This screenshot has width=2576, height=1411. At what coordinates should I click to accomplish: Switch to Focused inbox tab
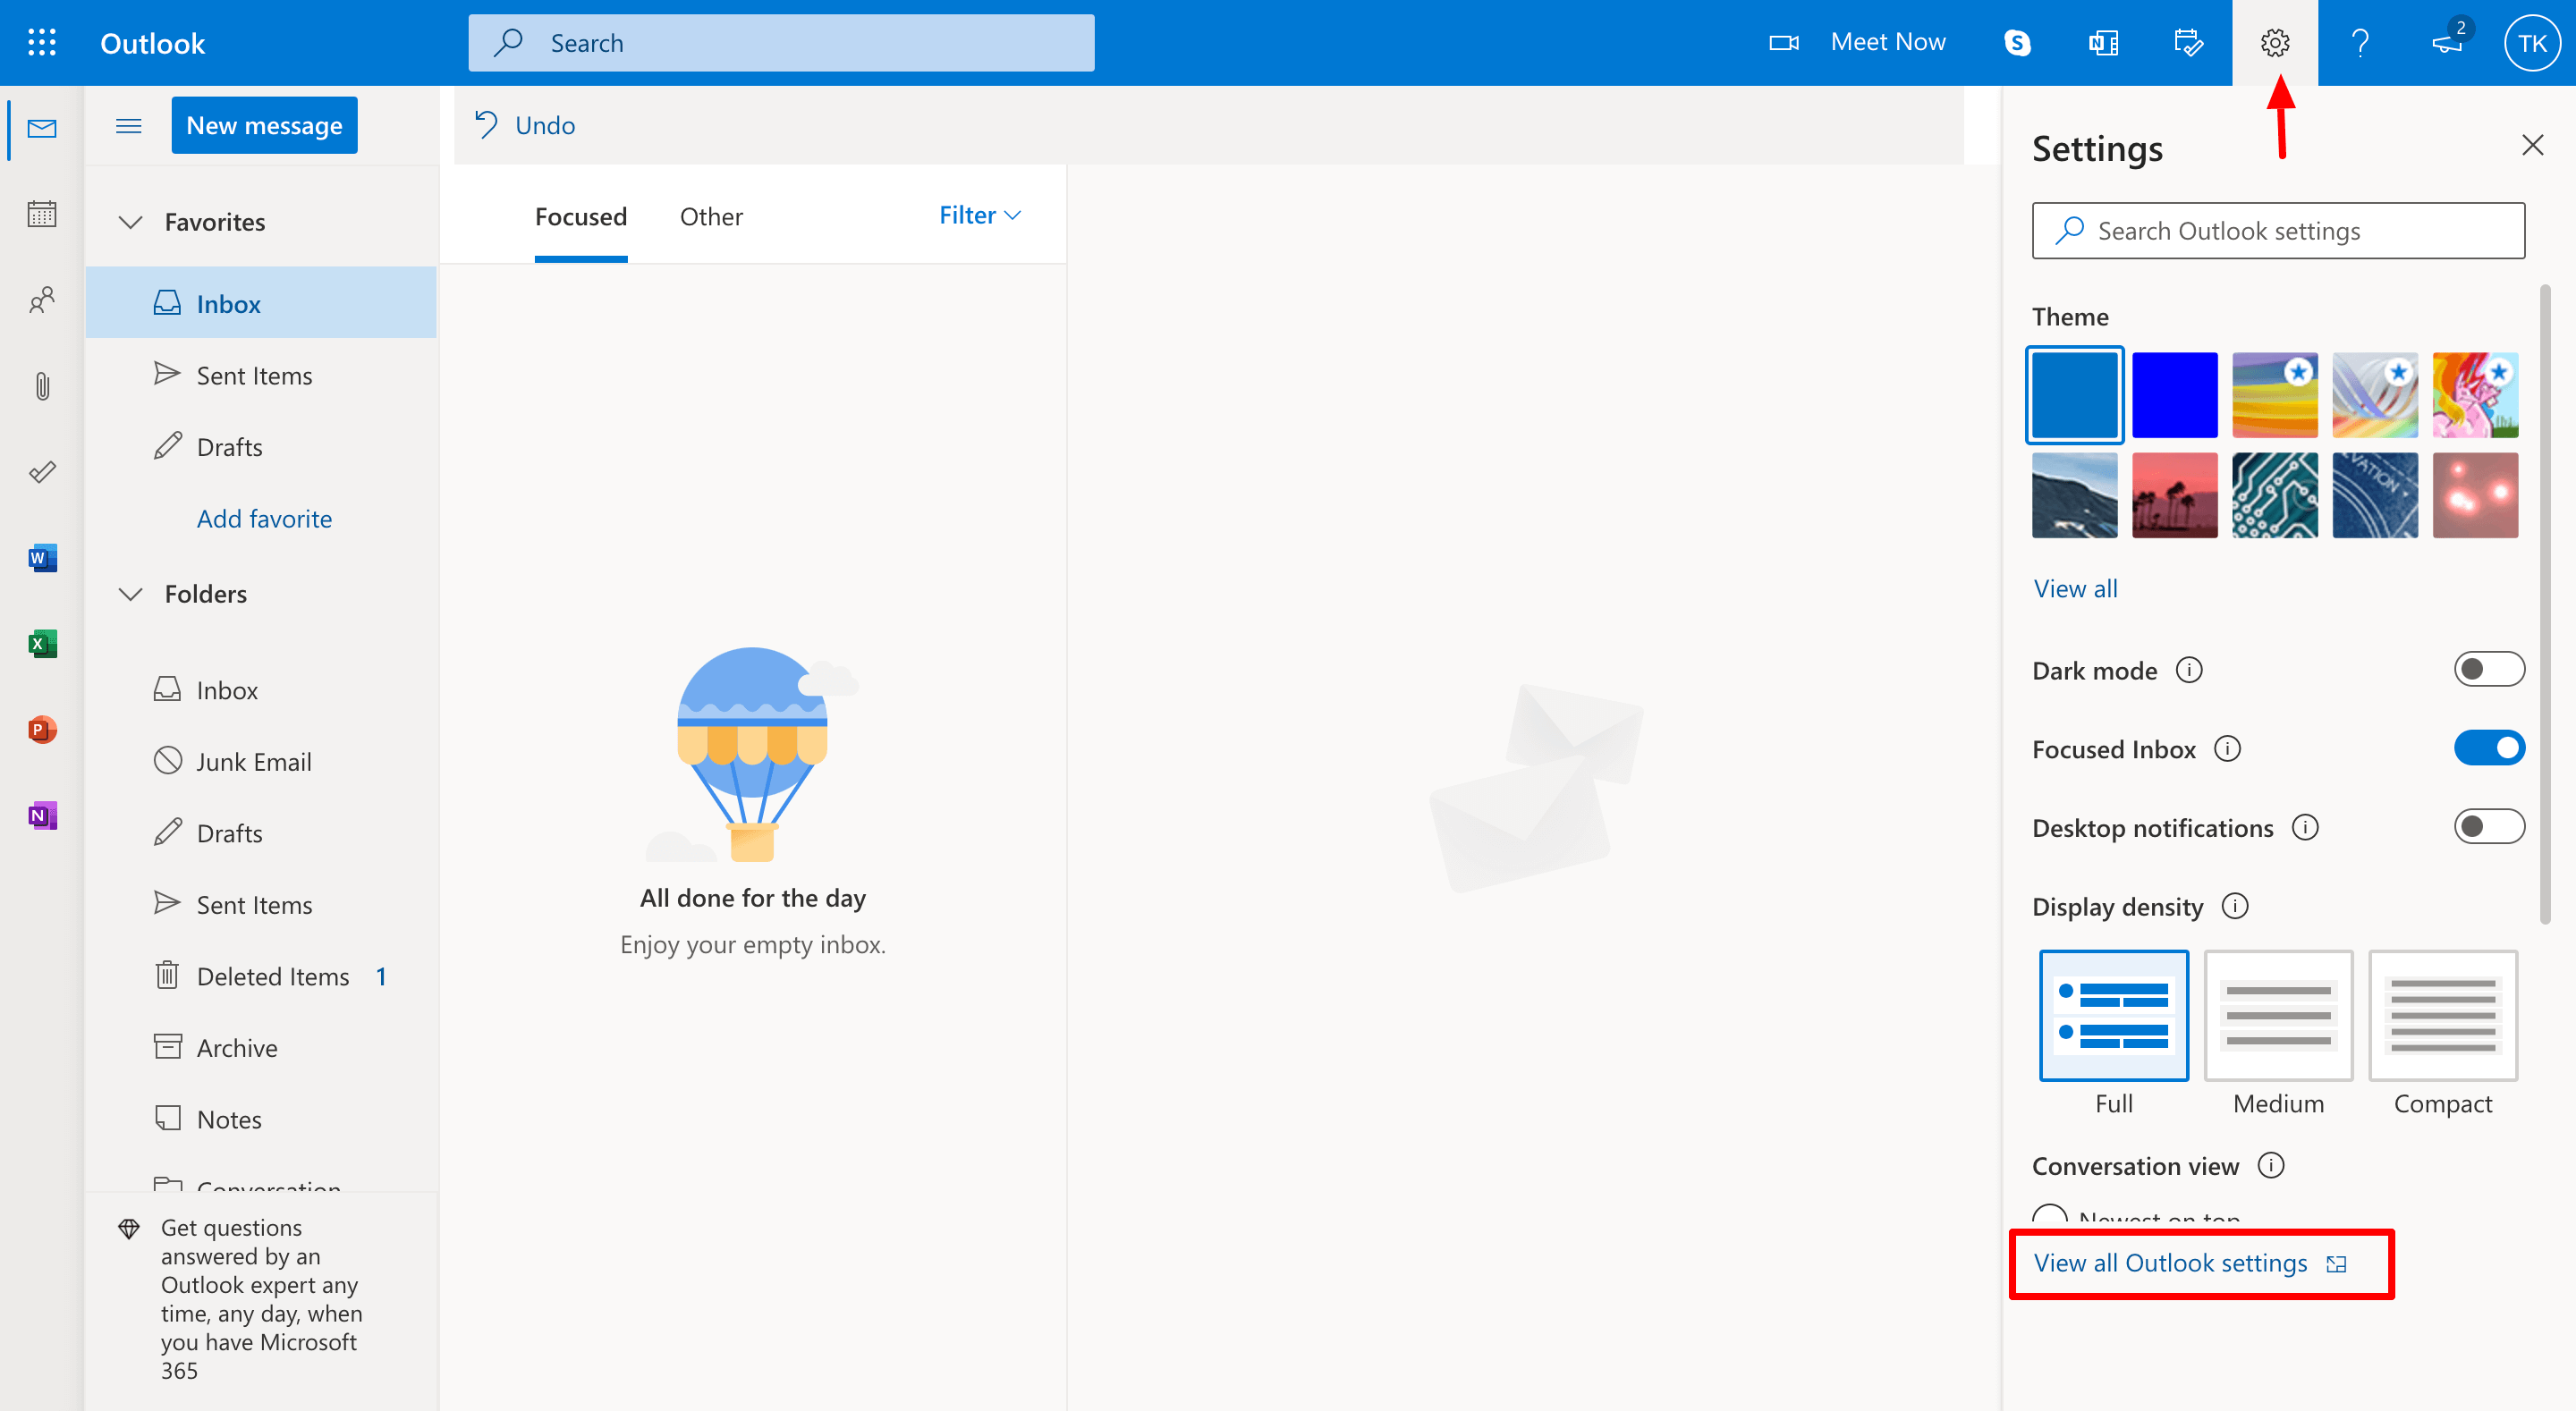click(580, 215)
